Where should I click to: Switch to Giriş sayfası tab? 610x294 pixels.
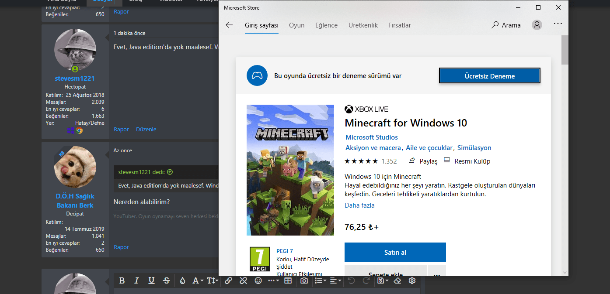261,25
